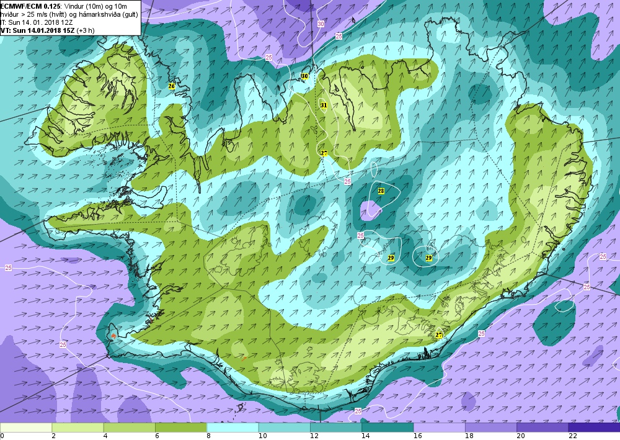The image size is (620, 440).
Task: Click the legend scale value 10
Action: point(262,436)
